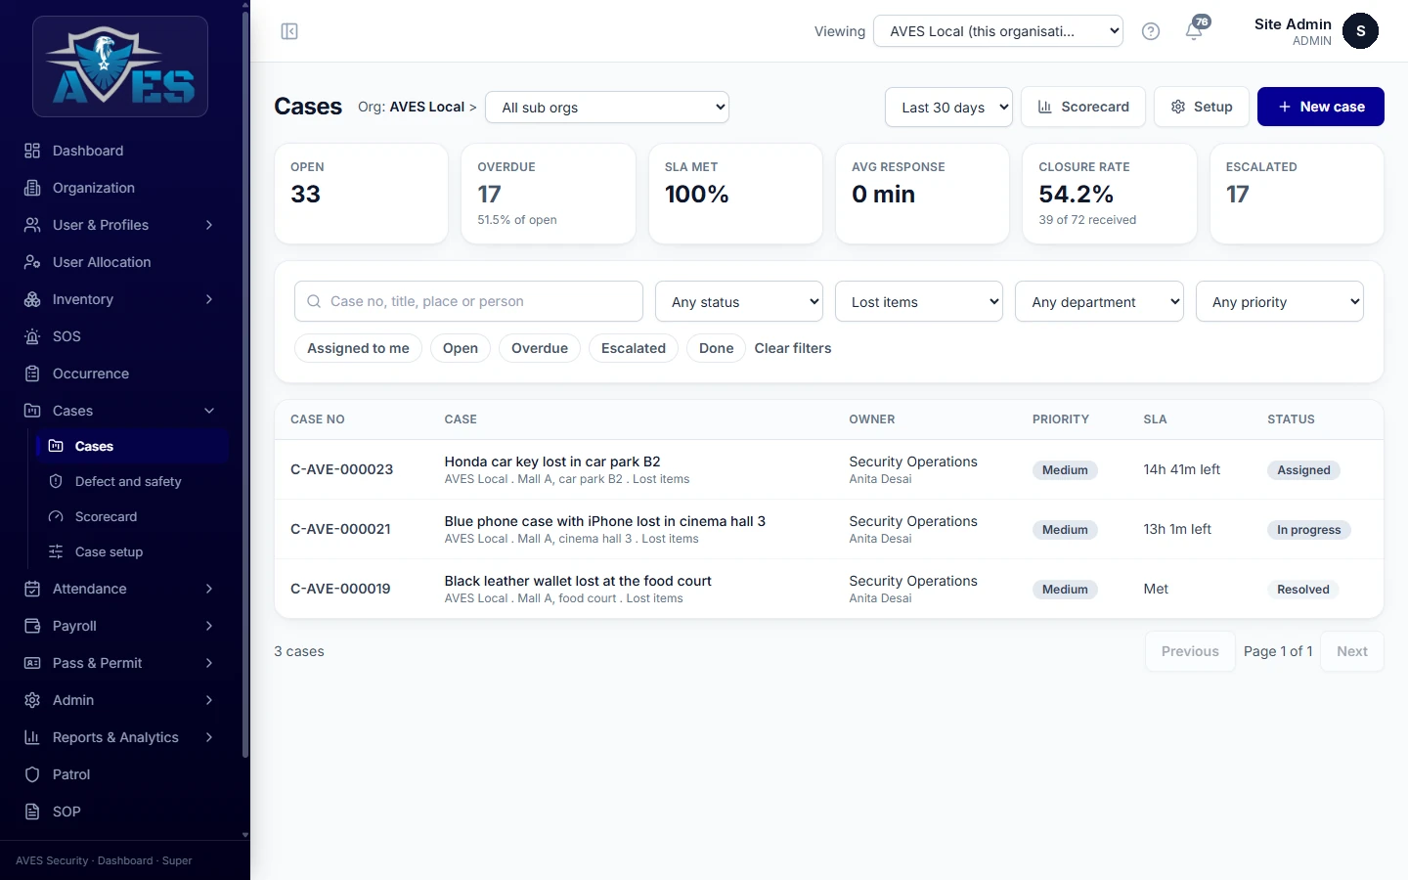The image size is (1408, 880).
Task: Click the User Allocation icon
Action: point(32,262)
